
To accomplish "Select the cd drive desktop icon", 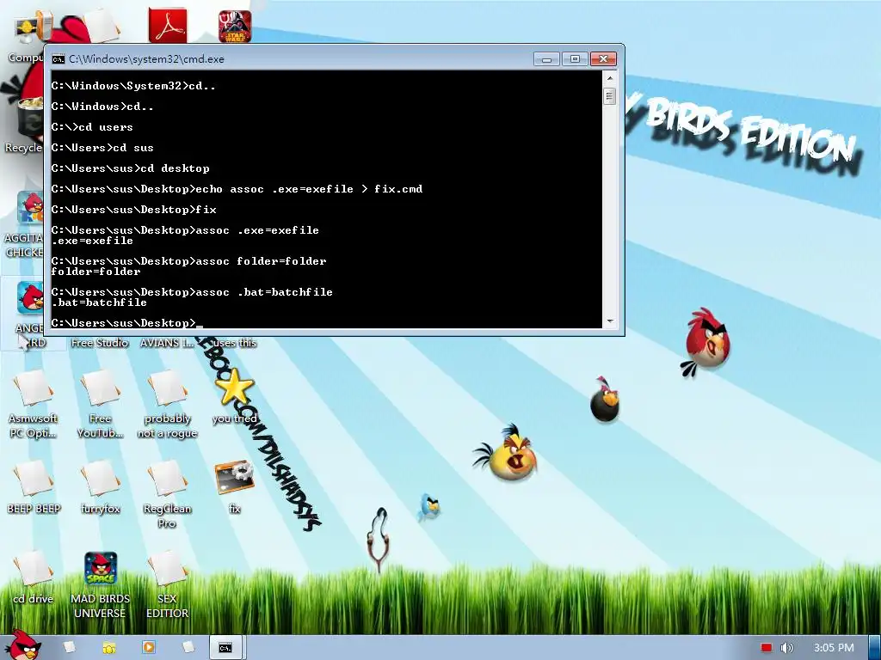I will pyautogui.click(x=34, y=577).
